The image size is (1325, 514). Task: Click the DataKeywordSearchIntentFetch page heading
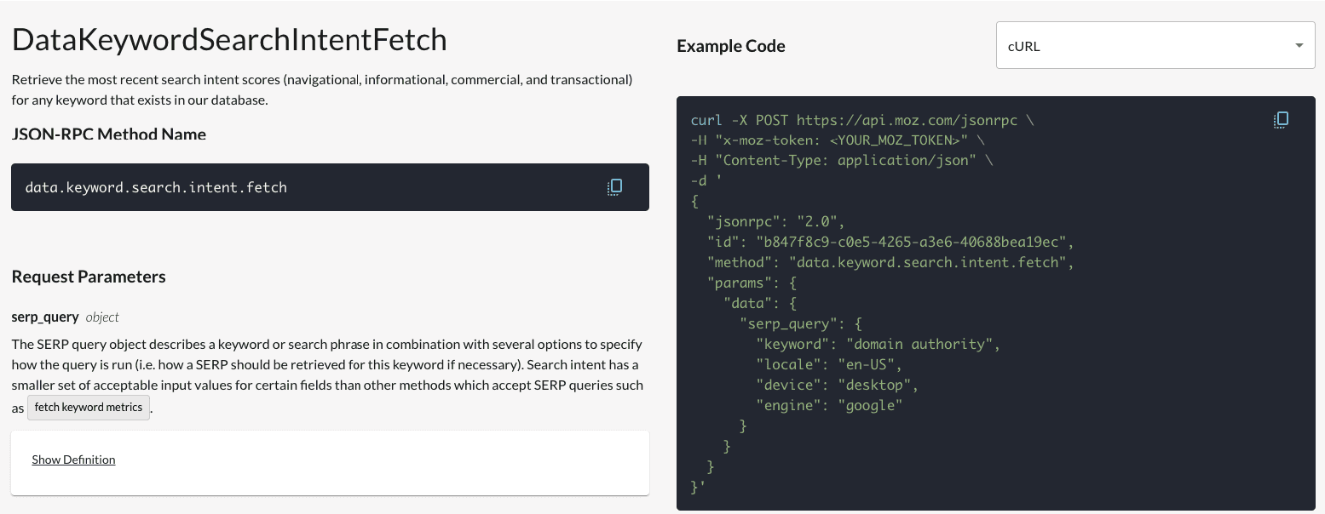coord(229,40)
